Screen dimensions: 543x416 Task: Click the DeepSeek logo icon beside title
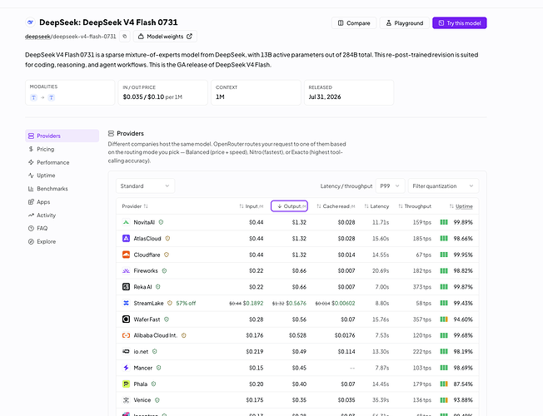31,22
